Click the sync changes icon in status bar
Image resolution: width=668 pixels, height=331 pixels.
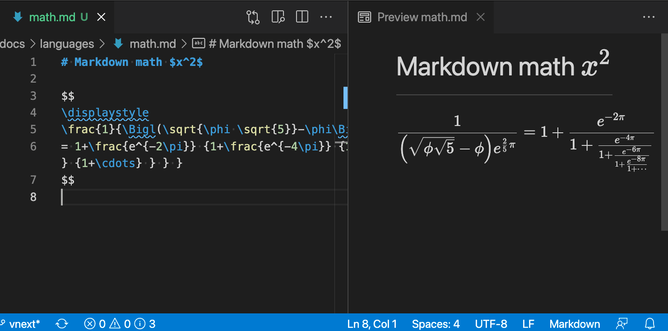coord(62,323)
